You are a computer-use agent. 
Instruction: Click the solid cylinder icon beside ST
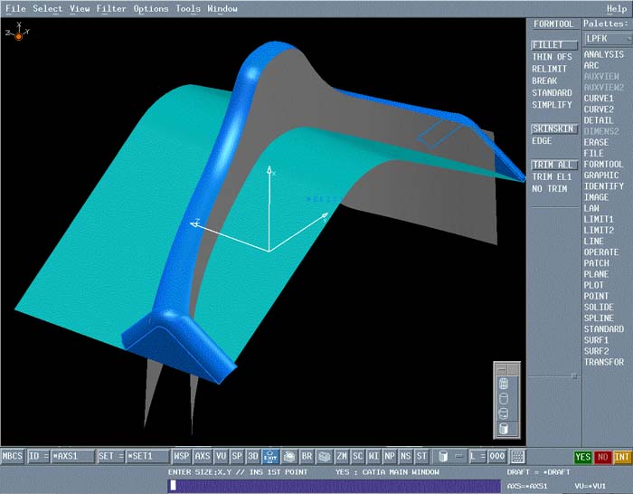pos(443,456)
